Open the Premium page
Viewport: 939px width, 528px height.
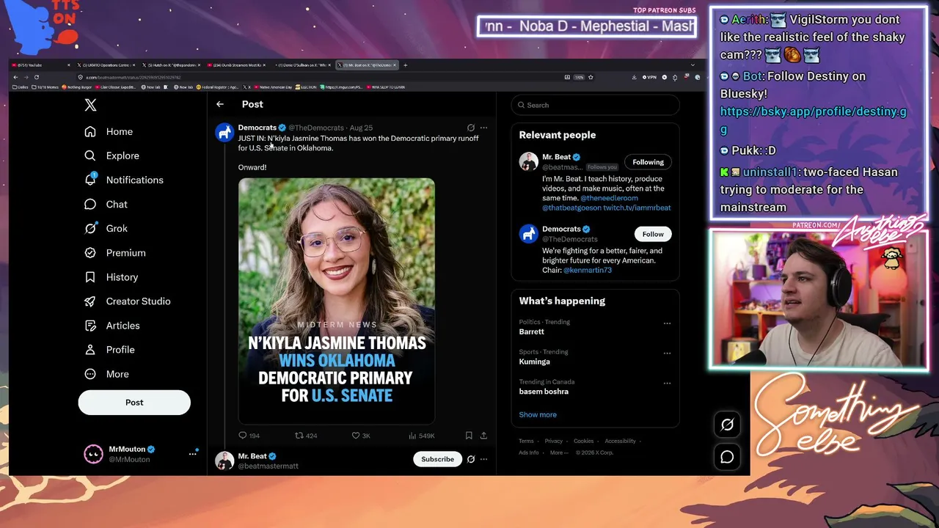[x=114, y=252]
